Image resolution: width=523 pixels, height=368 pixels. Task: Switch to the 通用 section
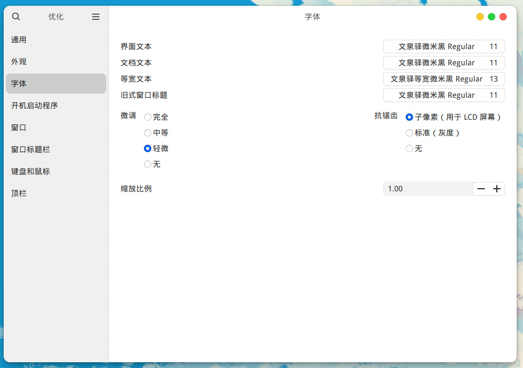pyautogui.click(x=18, y=39)
